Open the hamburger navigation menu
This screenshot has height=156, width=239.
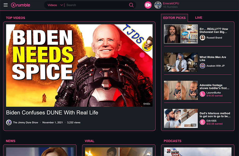click(x=6, y=5)
